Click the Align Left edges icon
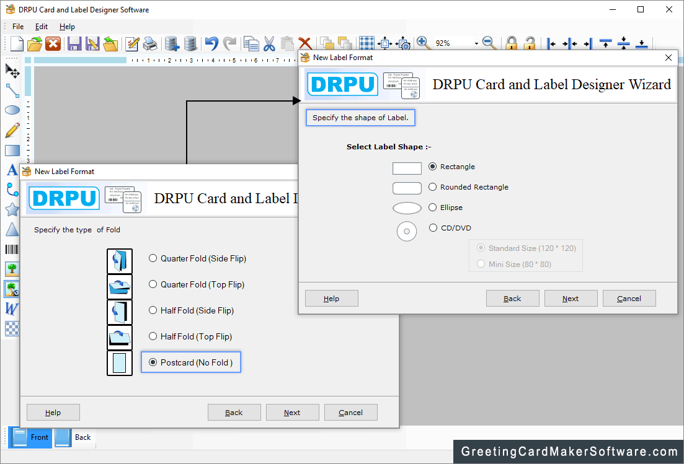This screenshot has height=464, width=684. pyautogui.click(x=551, y=43)
